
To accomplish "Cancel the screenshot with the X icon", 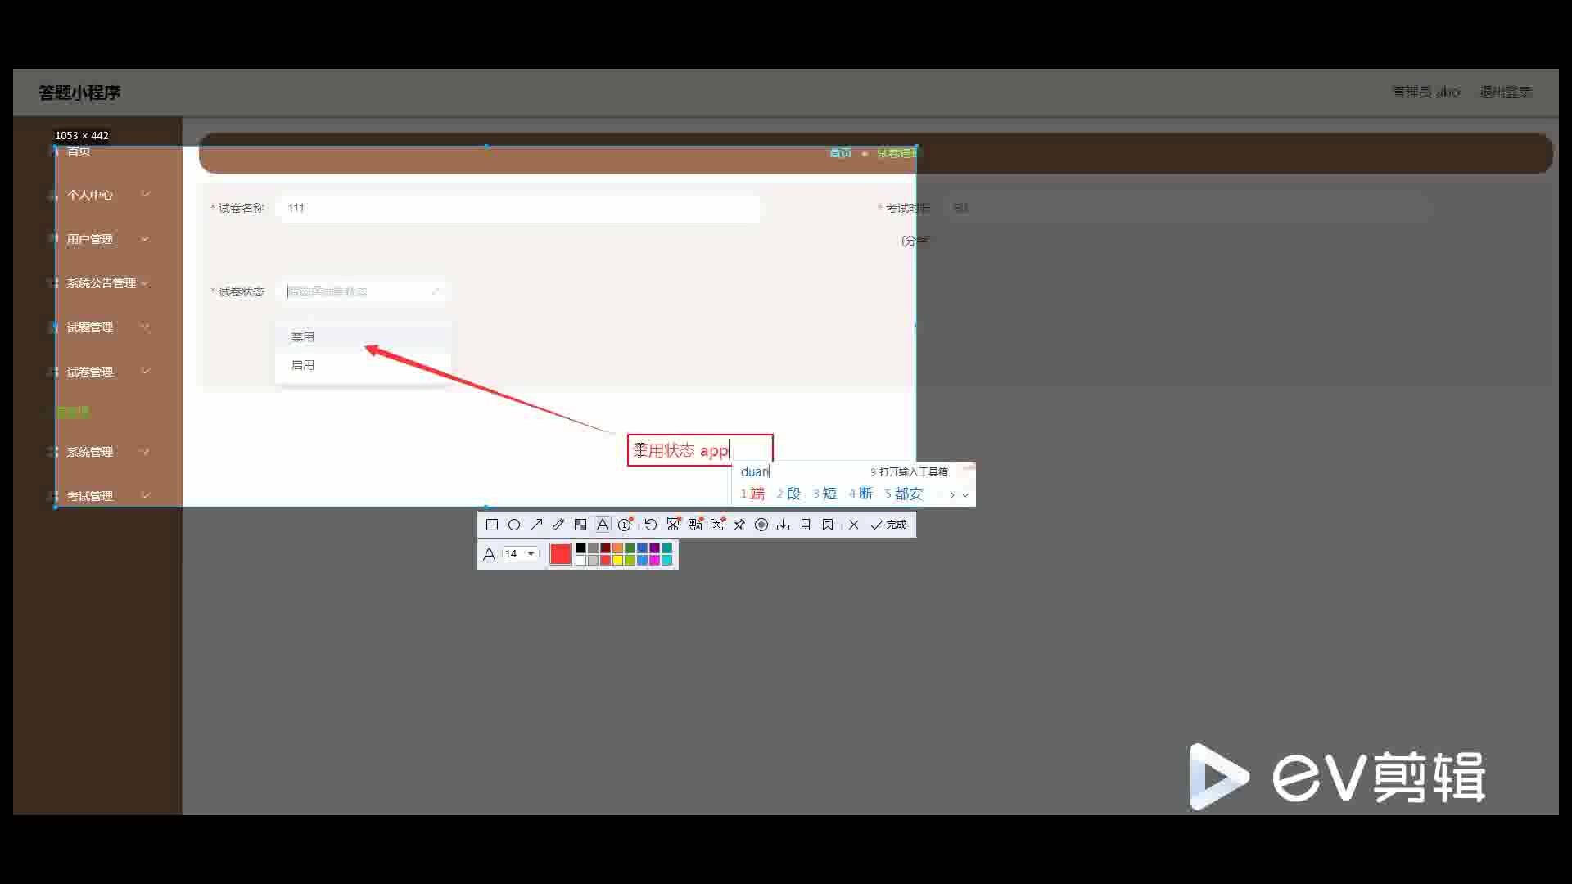I will click(x=854, y=525).
